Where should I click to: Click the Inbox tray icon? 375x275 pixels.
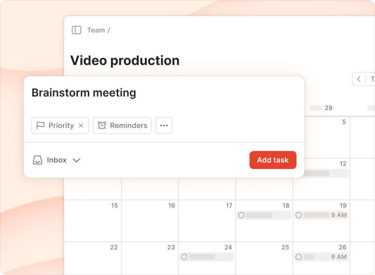pos(37,160)
